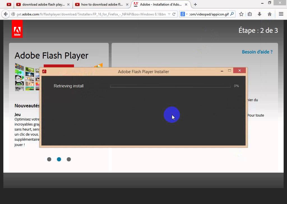Restore down the Firefox browser window

[269, 3]
